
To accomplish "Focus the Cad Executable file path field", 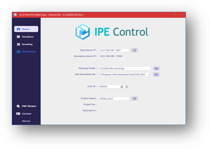I will coord(124,75).
